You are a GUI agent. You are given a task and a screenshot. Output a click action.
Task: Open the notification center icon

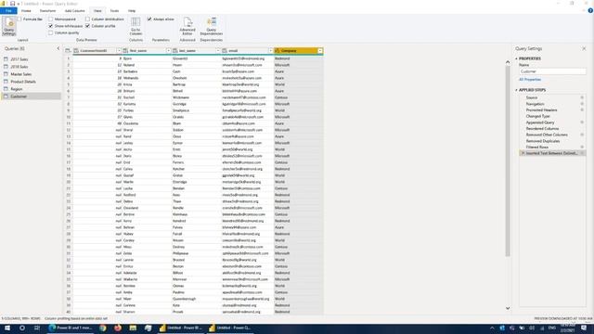pos(584,328)
